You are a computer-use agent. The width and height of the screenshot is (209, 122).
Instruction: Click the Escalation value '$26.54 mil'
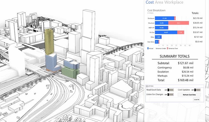(x=188, y=72)
